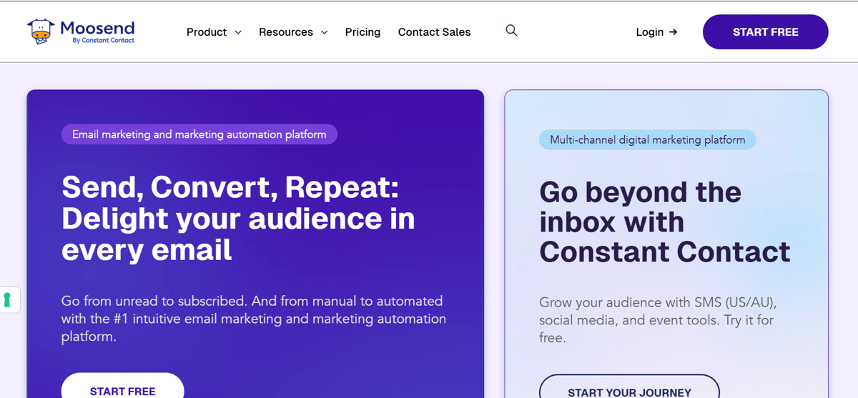This screenshot has height=398, width=858.
Task: Click the 'By Constant Contact' tagline
Action: click(x=104, y=41)
